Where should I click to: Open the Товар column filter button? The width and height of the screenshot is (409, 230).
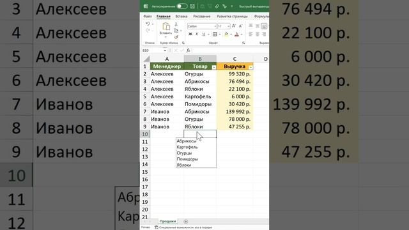tap(214, 67)
